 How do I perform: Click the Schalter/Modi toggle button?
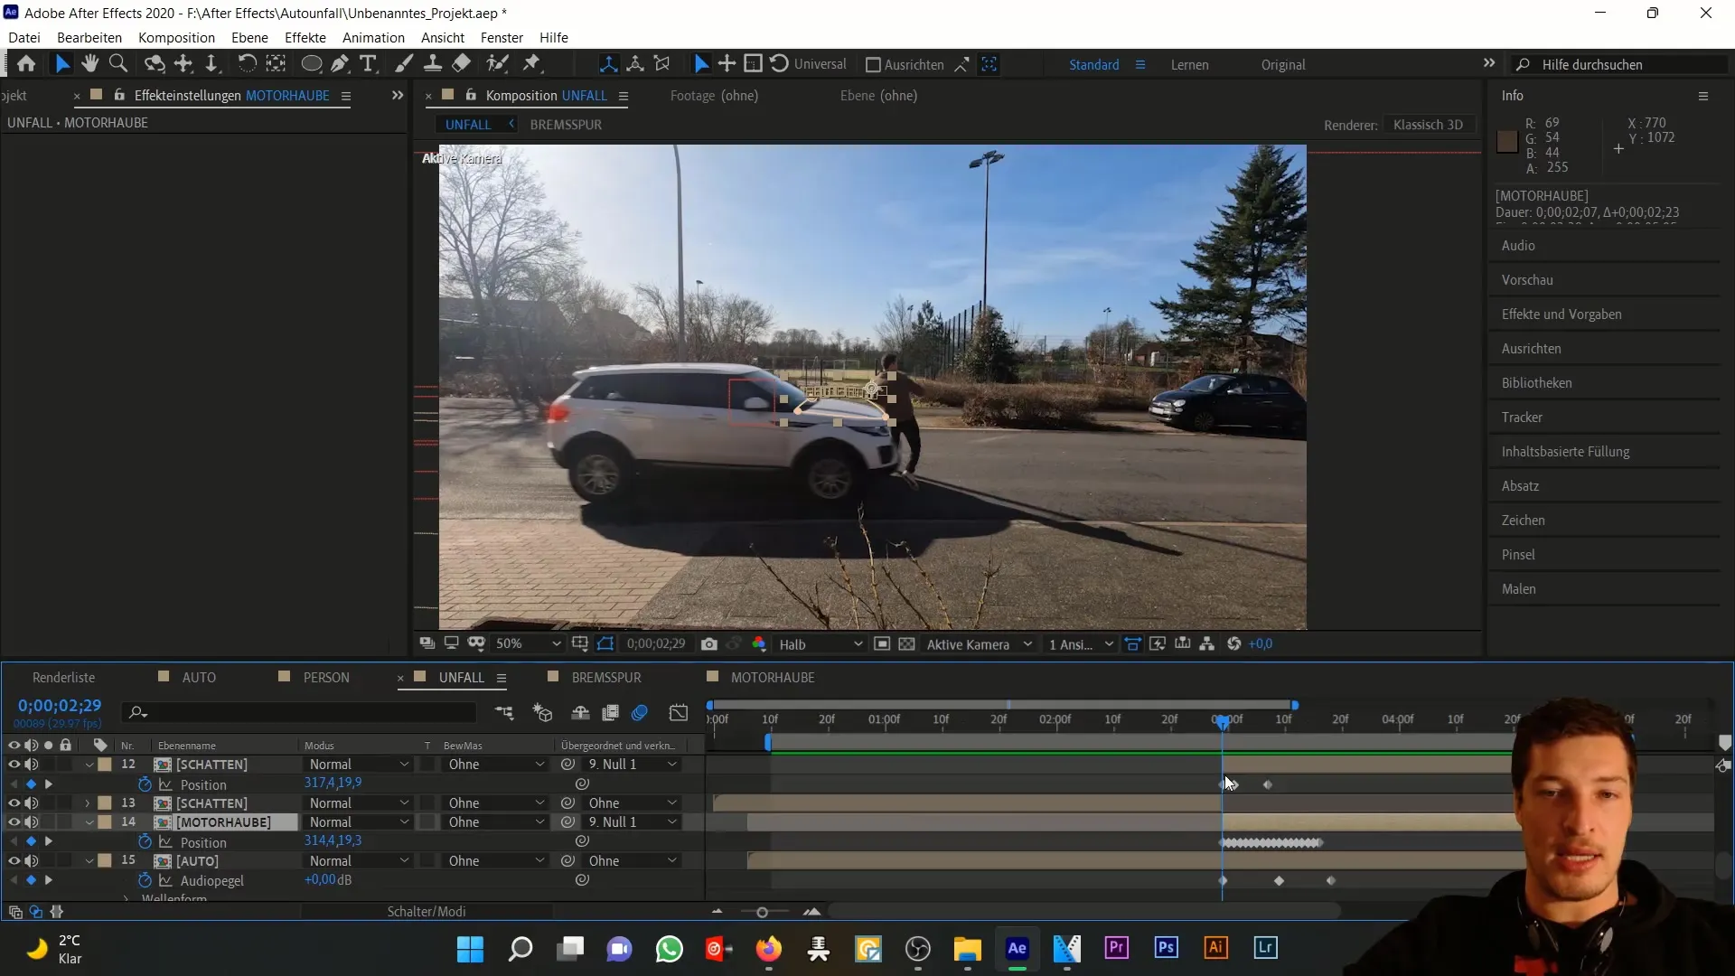pyautogui.click(x=426, y=912)
